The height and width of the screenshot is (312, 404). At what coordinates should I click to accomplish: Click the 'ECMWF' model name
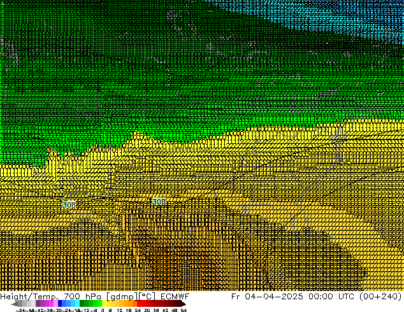(175, 297)
